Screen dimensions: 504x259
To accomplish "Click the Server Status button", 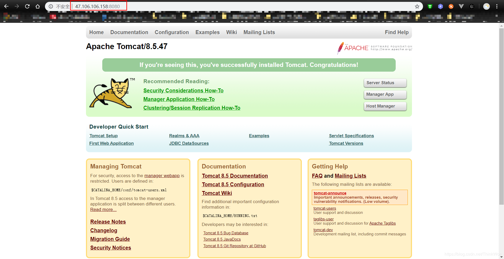I will click(x=385, y=83).
